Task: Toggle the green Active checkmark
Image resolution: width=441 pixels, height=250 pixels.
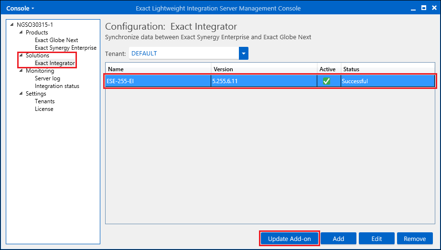Action: (326, 81)
